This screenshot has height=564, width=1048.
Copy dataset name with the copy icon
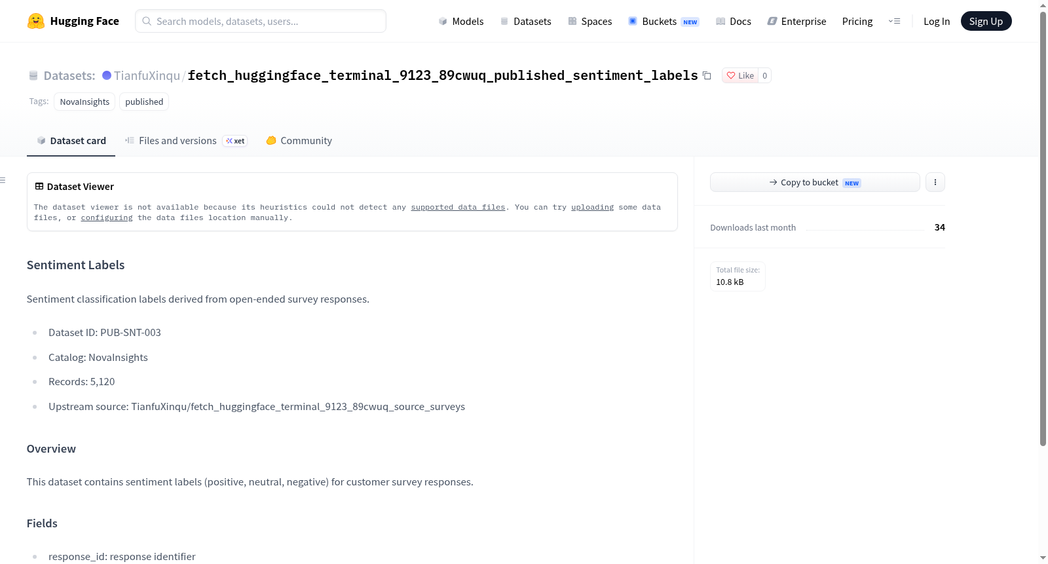point(707,75)
